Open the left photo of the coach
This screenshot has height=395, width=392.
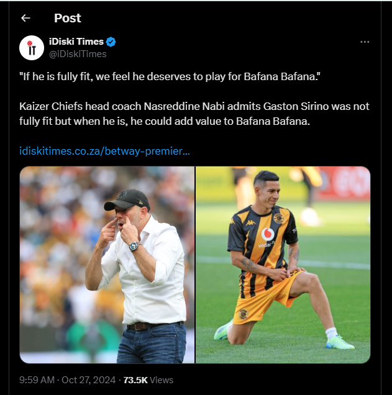tap(107, 265)
